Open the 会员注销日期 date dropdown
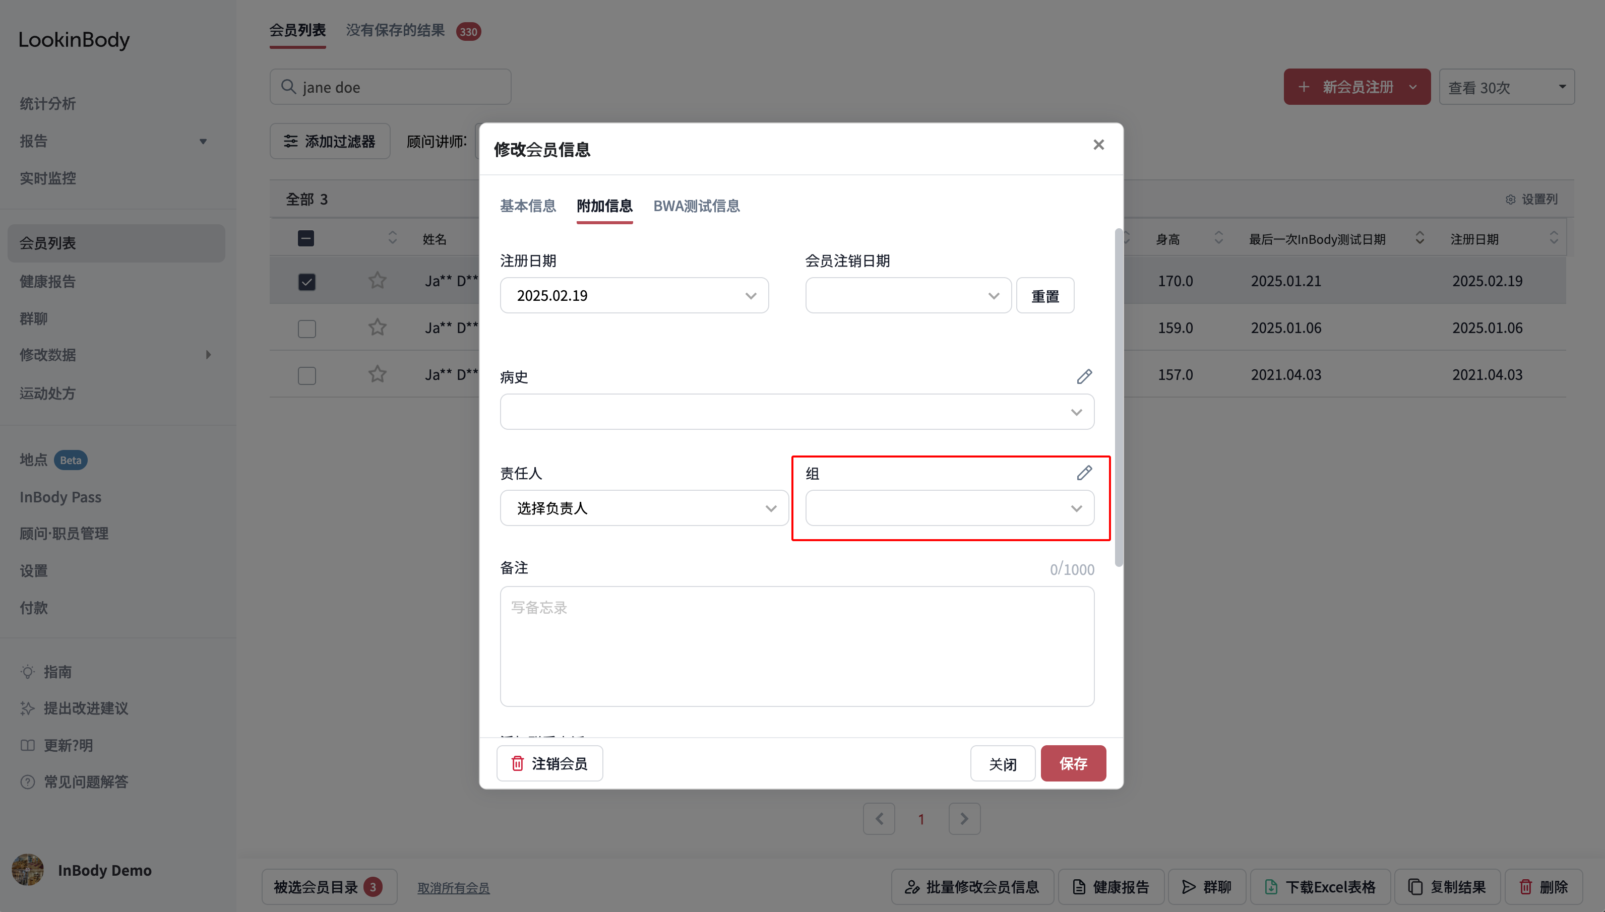This screenshot has height=912, width=1605. pos(908,295)
